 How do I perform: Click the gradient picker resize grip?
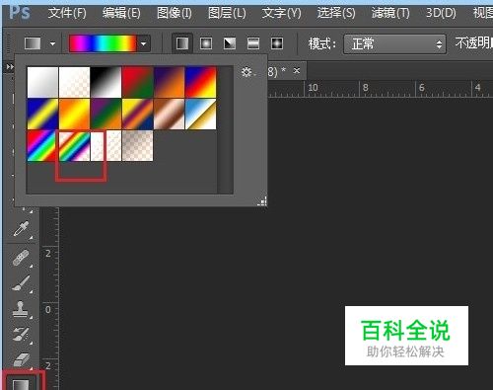262,201
